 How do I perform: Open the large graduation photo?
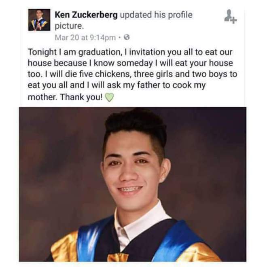(132, 184)
